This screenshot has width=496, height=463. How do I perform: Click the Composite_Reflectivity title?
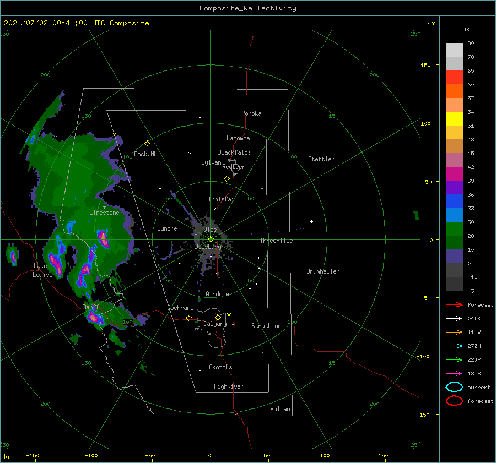pos(247,8)
